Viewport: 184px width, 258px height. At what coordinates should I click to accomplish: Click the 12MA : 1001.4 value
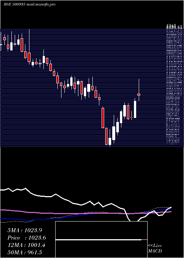click(x=26, y=245)
